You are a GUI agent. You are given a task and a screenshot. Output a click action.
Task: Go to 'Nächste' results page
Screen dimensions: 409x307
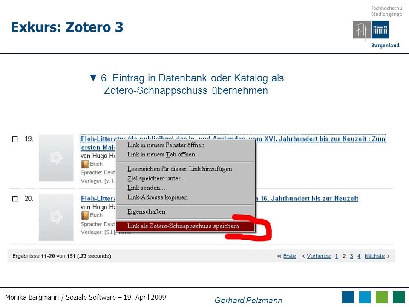[x=374, y=256]
